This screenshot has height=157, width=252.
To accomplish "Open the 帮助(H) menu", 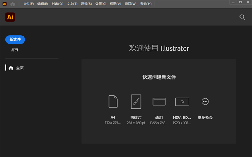I will coord(146,4).
